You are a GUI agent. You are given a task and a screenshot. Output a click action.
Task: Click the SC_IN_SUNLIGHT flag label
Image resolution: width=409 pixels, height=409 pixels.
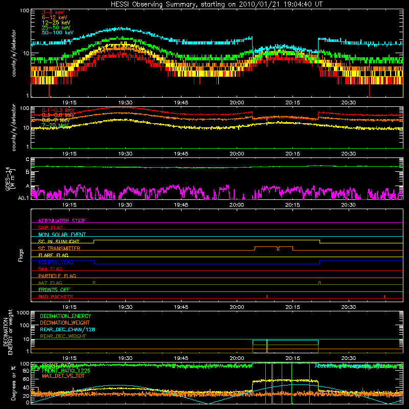tap(59, 241)
